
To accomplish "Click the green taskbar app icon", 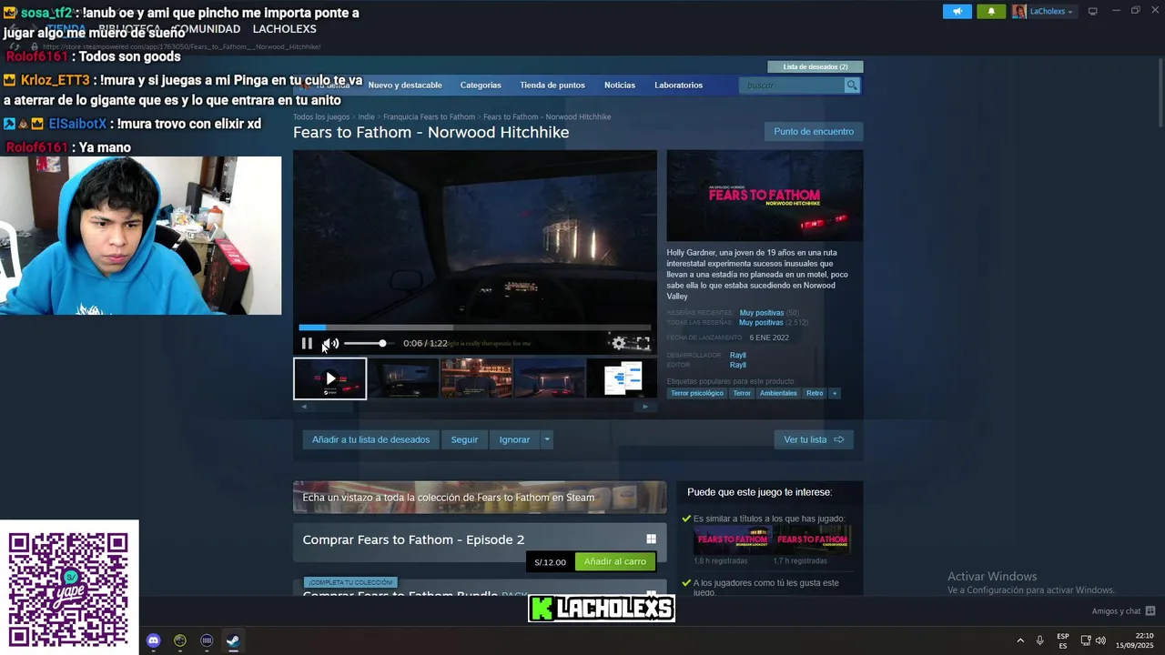I will [180, 640].
